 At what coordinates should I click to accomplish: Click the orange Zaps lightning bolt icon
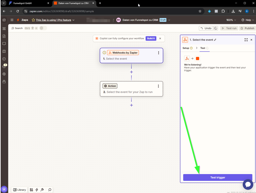[18, 20]
